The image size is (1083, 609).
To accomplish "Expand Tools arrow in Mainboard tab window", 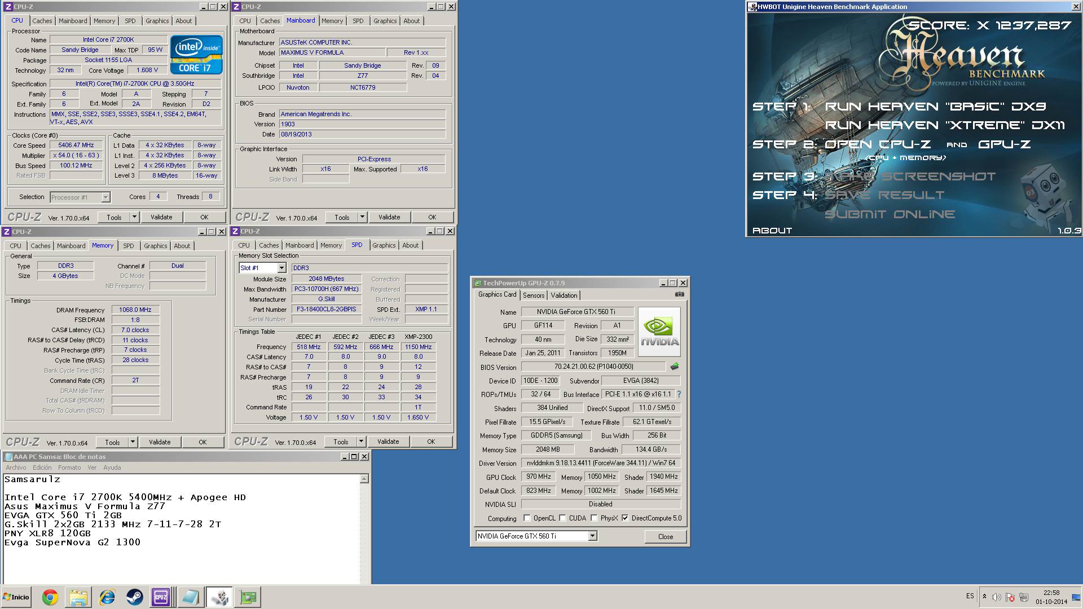I will coord(362,217).
